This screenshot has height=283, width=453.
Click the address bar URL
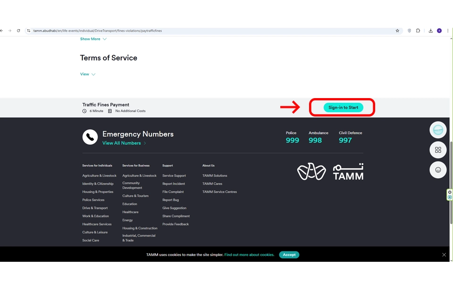tap(97, 31)
